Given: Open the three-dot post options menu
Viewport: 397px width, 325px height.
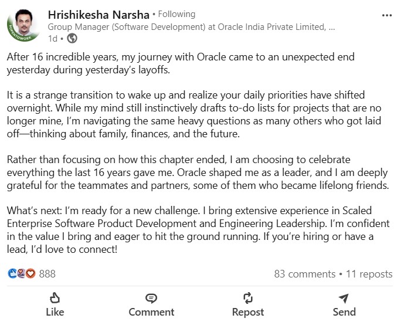Looking at the screenshot, I should pos(387,15).
